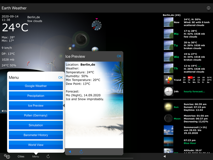Image resolution: width=213 pixels, height=160 pixels.
Task: Go back with the Ice Preview blue arrow
Action: (x=70, y=152)
